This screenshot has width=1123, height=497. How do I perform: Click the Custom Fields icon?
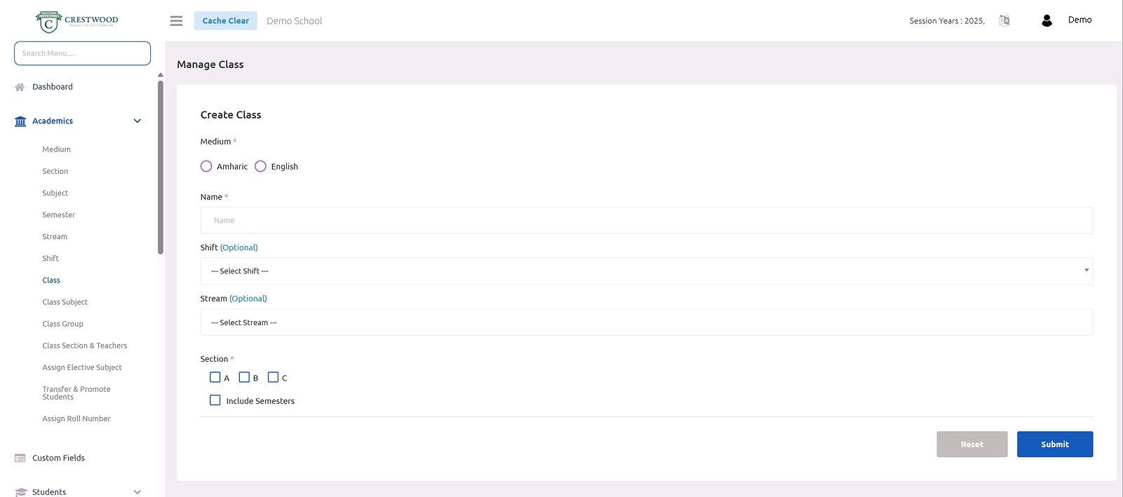click(20, 458)
